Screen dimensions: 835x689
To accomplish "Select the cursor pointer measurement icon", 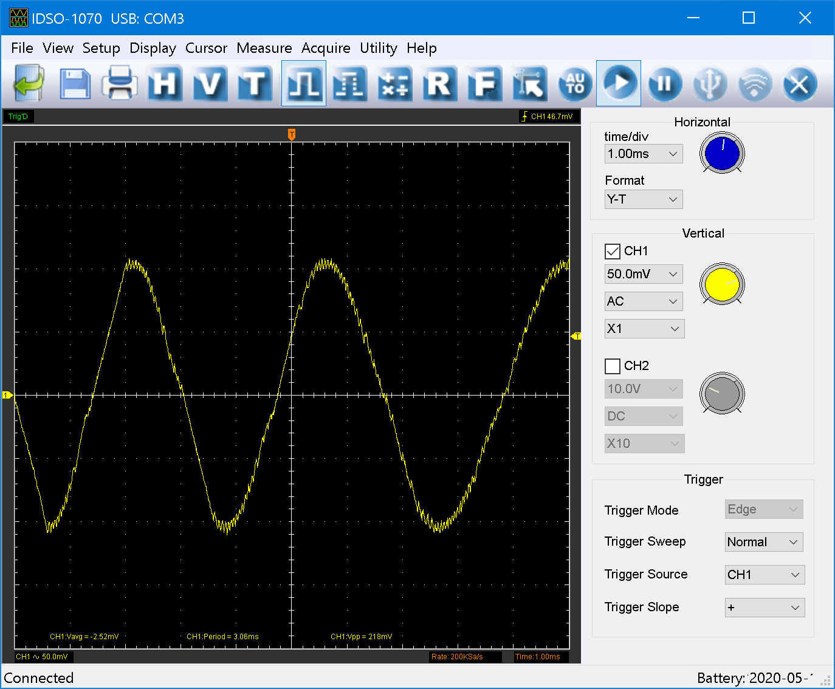I will click(529, 83).
